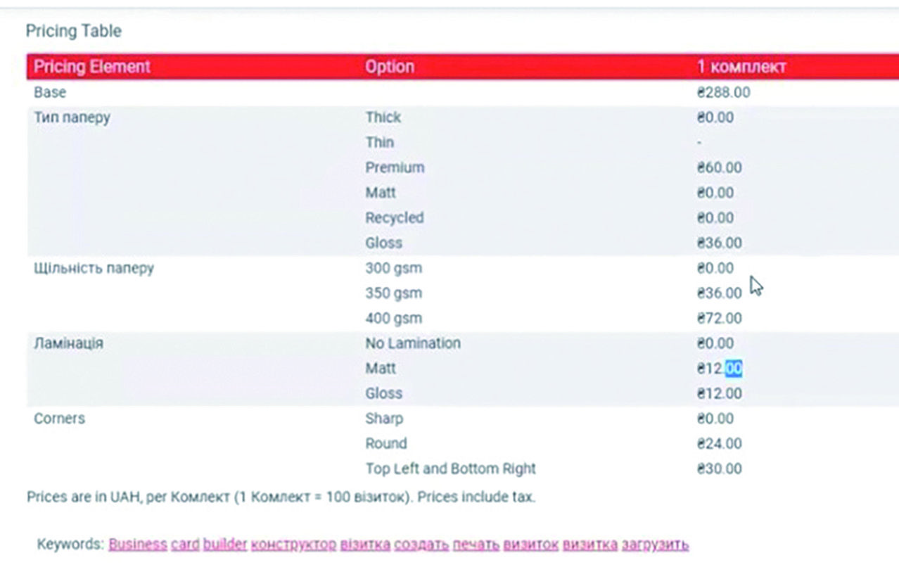Click the Option column header
This screenshot has height=579, width=899.
(x=390, y=67)
